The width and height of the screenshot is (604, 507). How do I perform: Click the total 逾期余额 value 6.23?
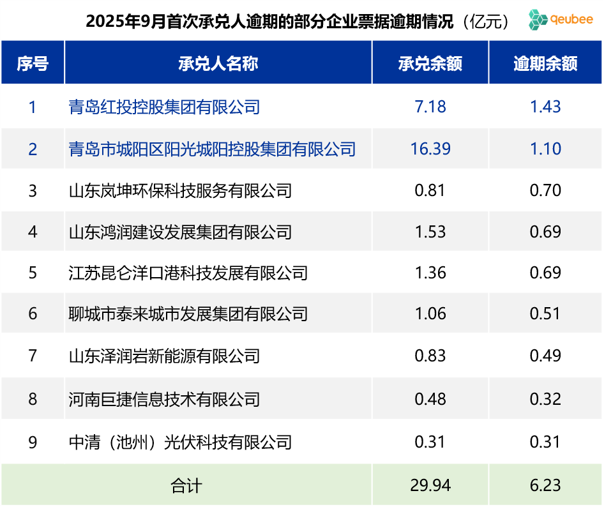(x=545, y=485)
